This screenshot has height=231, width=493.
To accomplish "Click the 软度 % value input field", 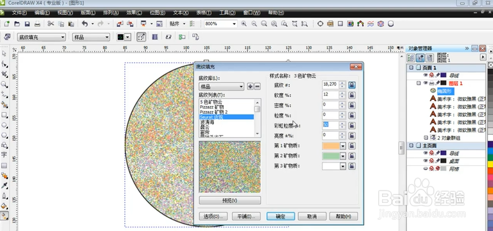I will point(331,95).
